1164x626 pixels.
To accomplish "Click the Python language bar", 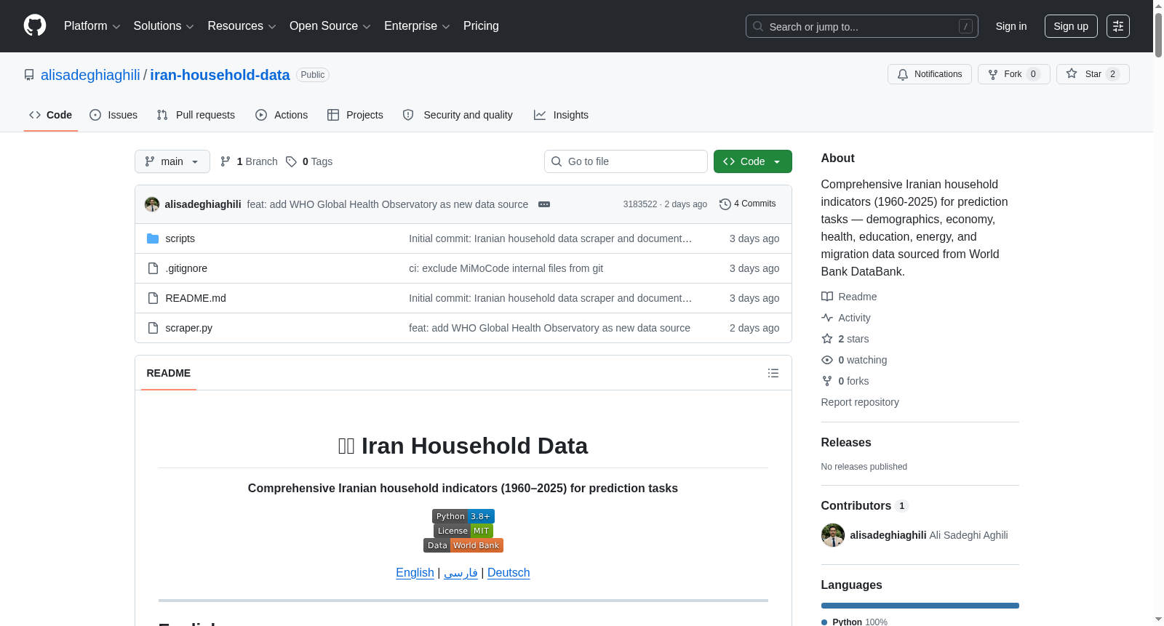I will 920,606.
